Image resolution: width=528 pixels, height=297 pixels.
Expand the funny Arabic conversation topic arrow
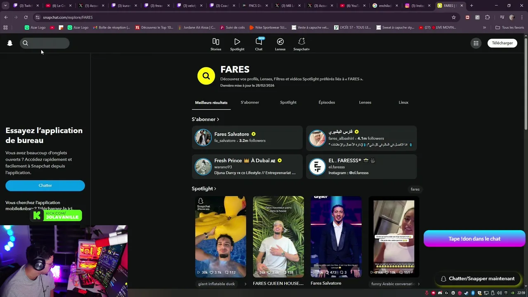(419, 284)
